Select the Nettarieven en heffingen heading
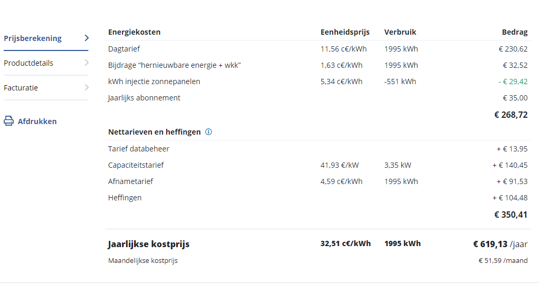 [155, 132]
